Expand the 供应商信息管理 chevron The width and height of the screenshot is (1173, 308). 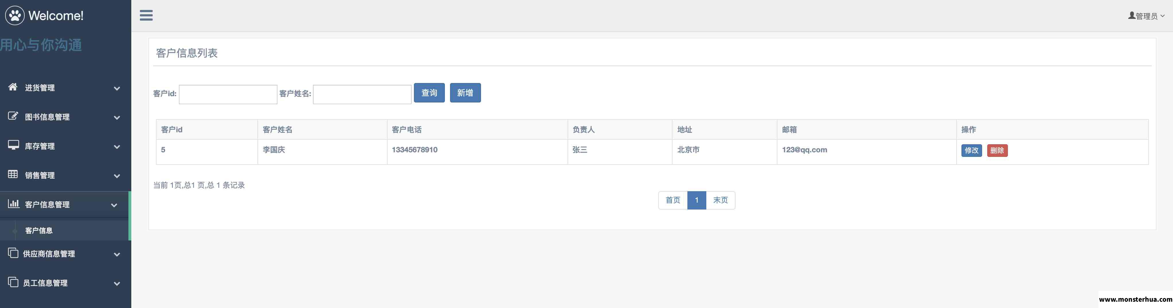(x=117, y=254)
